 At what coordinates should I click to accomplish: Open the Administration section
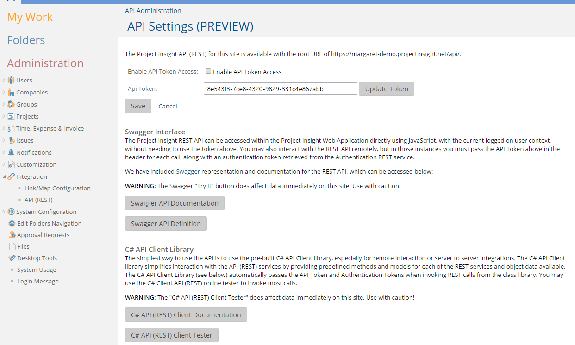(x=45, y=63)
